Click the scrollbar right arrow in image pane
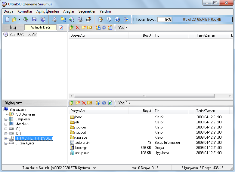This screenshot has width=235, height=172. pyautogui.click(x=230, y=96)
